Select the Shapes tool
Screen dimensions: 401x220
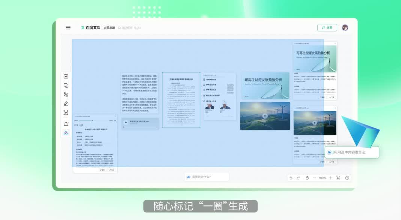tap(66, 85)
